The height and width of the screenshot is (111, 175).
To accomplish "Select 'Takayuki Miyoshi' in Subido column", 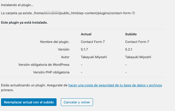I will pyautogui.click(x=138, y=57).
